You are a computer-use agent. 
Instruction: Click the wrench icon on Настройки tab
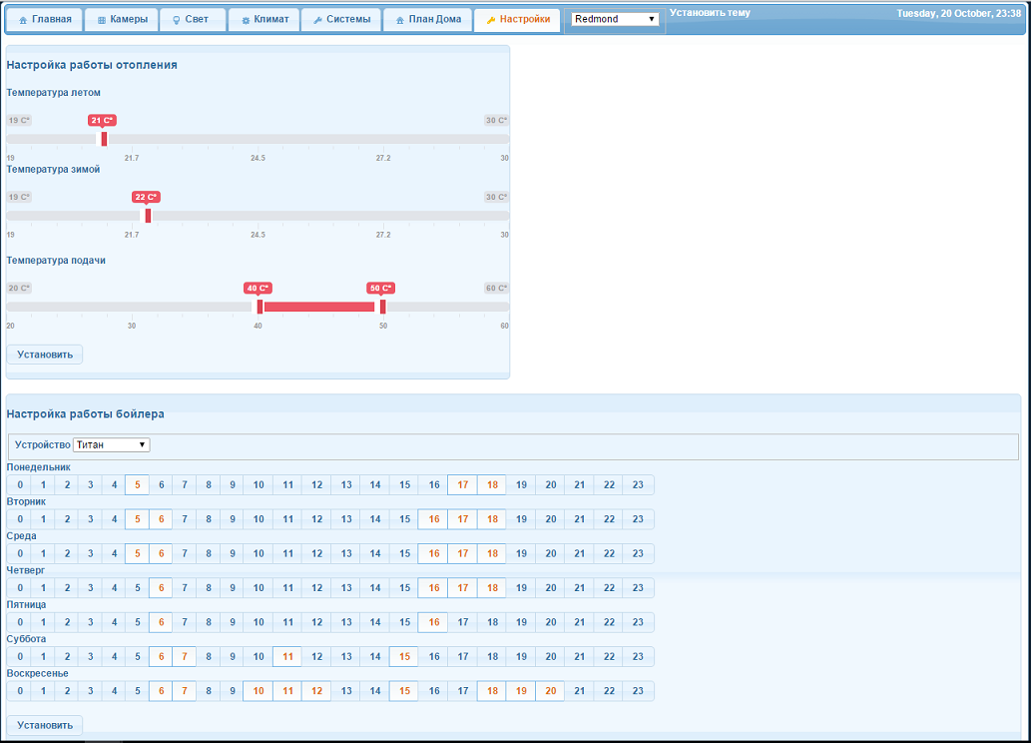click(x=490, y=20)
